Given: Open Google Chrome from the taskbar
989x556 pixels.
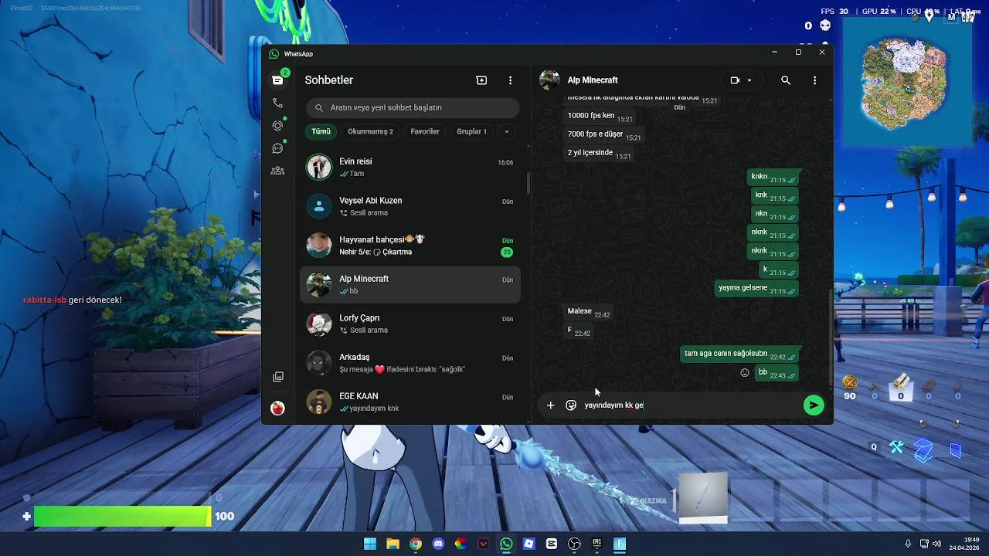Looking at the screenshot, I should tap(416, 544).
